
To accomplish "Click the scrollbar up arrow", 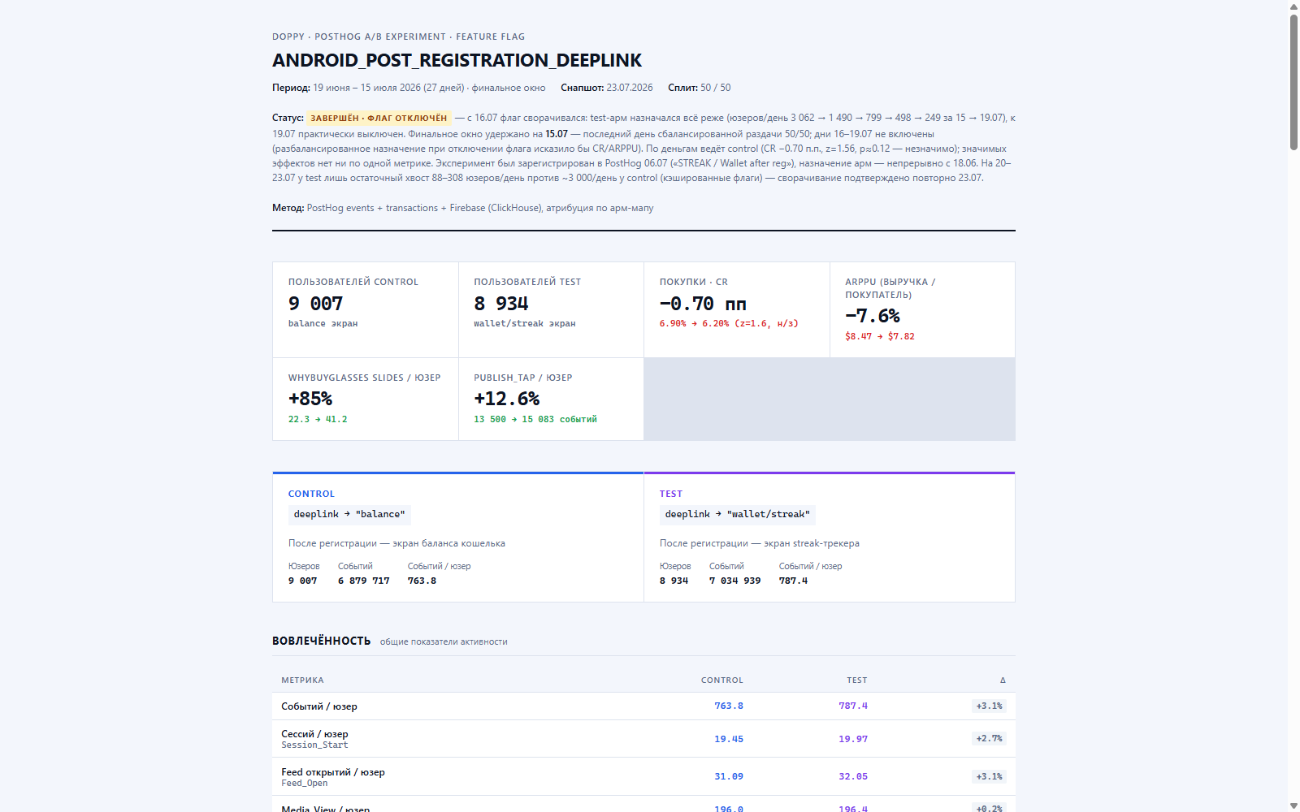I will 1293,6.
